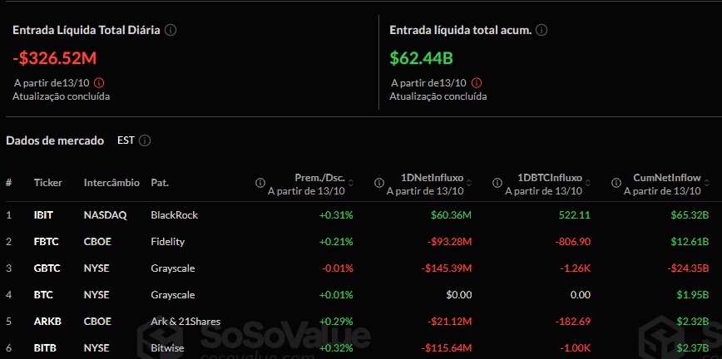
Task: Click info icon left of CumNetInflow column
Action: coord(616,183)
